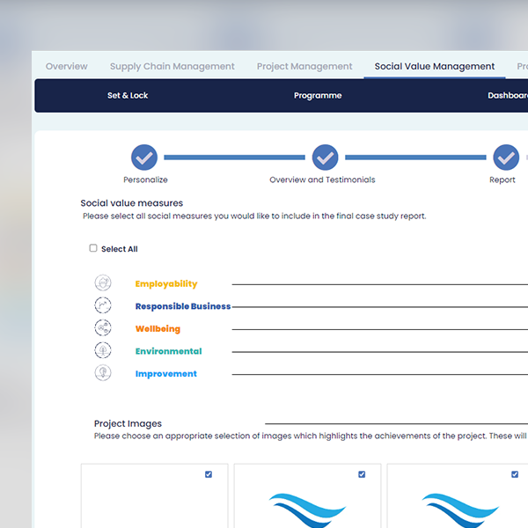Screen dimensions: 528x528
Task: Click the Select All label
Action: (x=120, y=249)
